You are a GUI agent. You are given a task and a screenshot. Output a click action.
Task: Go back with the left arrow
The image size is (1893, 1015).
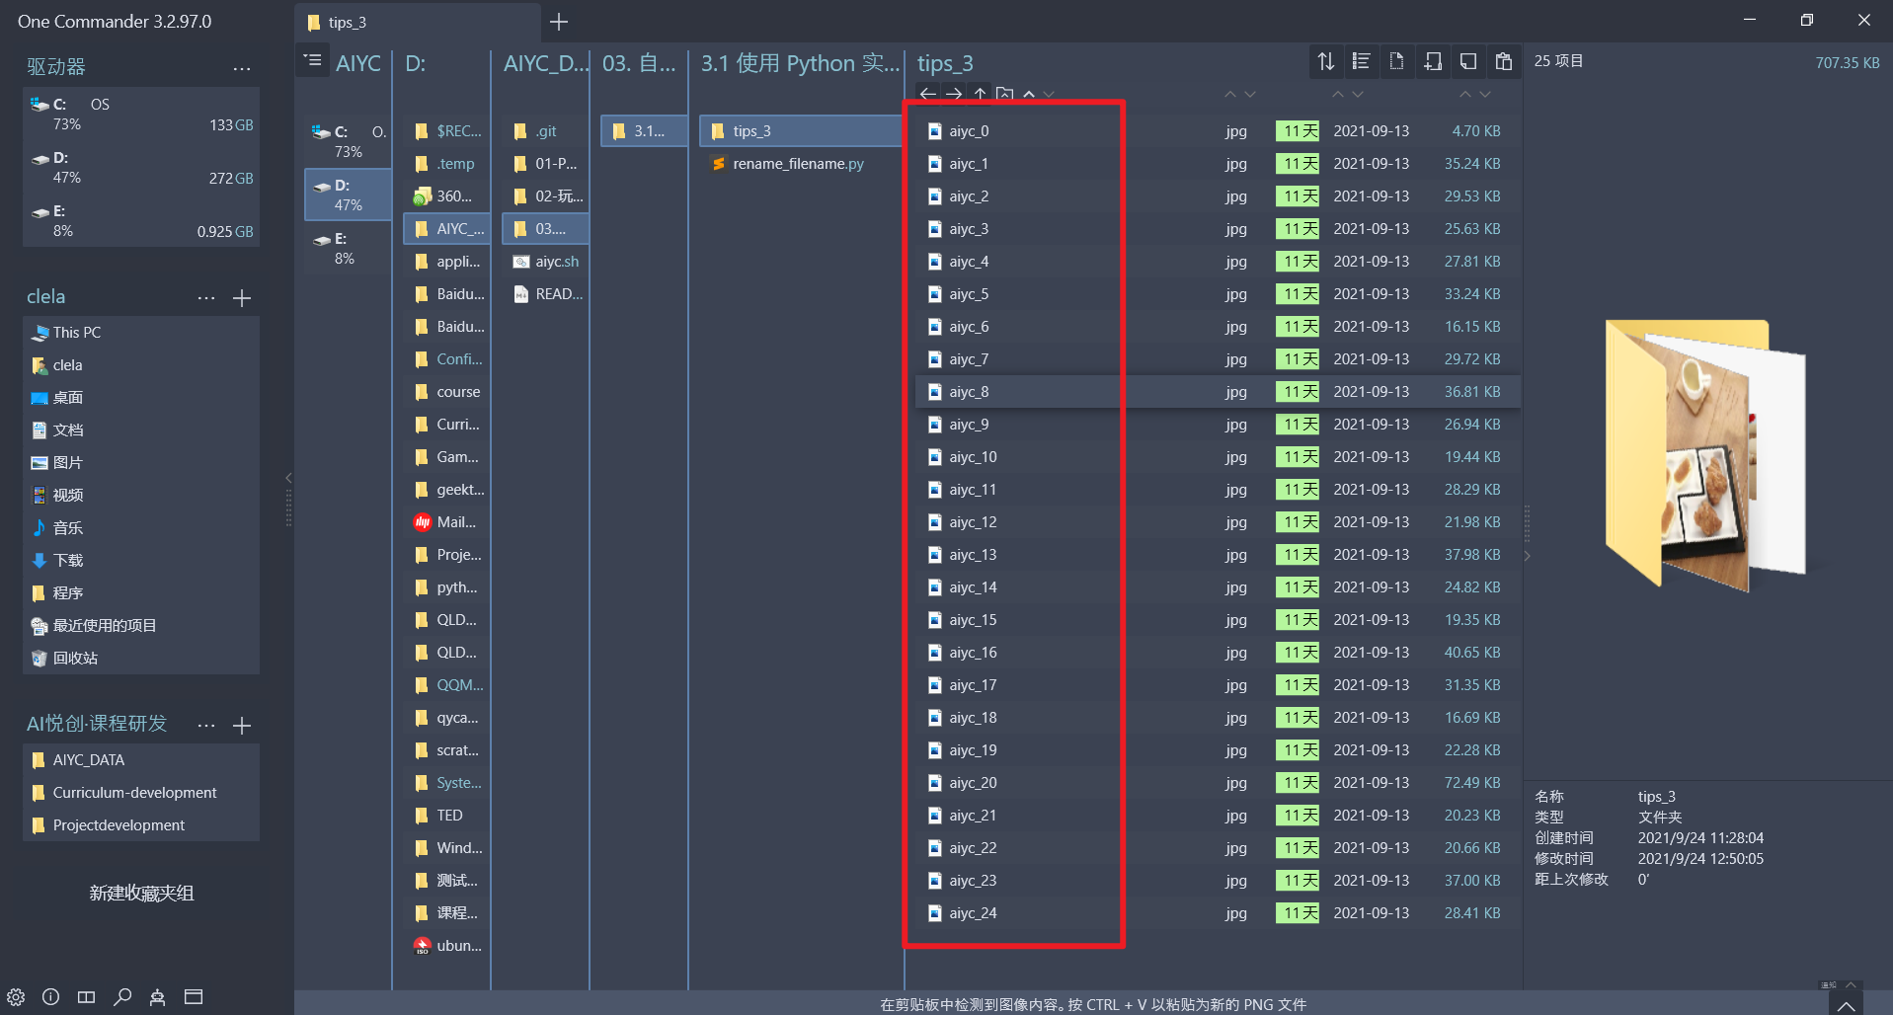click(x=927, y=94)
